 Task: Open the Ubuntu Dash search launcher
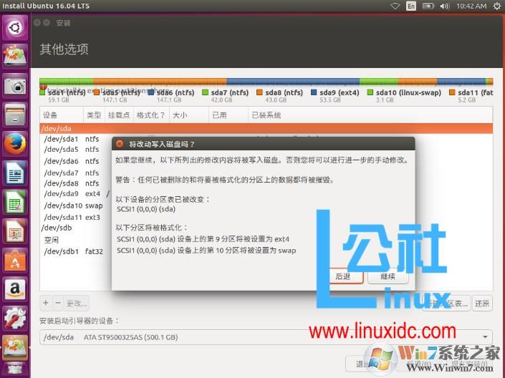tap(15, 27)
